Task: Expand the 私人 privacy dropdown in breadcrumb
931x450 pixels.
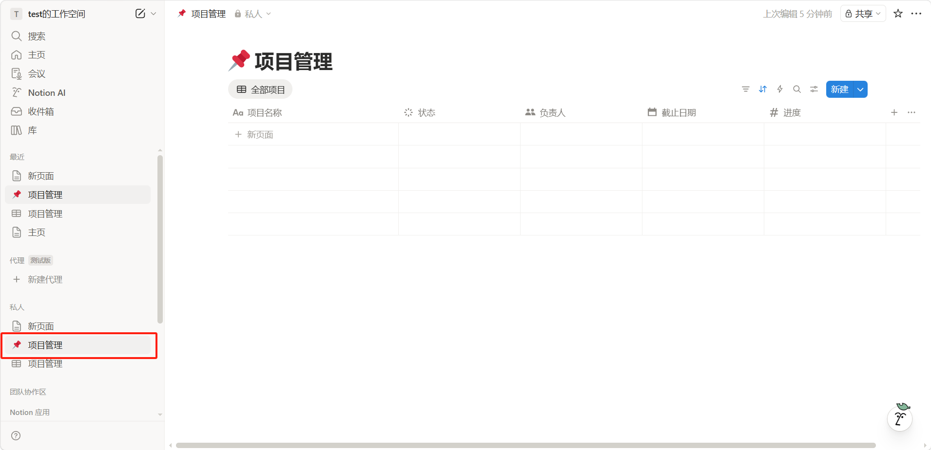Action: (x=253, y=14)
